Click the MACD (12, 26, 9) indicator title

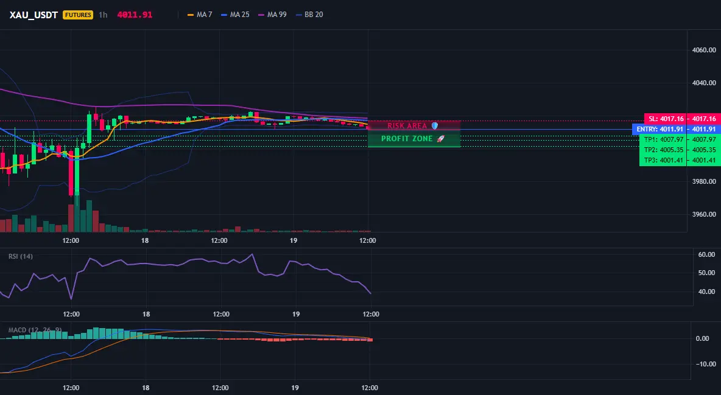pos(35,330)
